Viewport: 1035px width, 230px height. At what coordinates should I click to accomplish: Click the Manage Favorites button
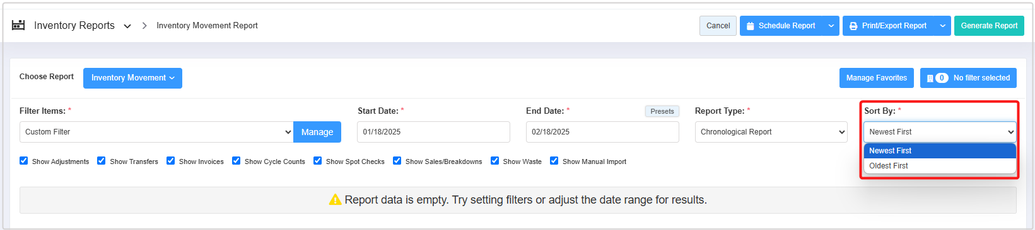(x=876, y=78)
